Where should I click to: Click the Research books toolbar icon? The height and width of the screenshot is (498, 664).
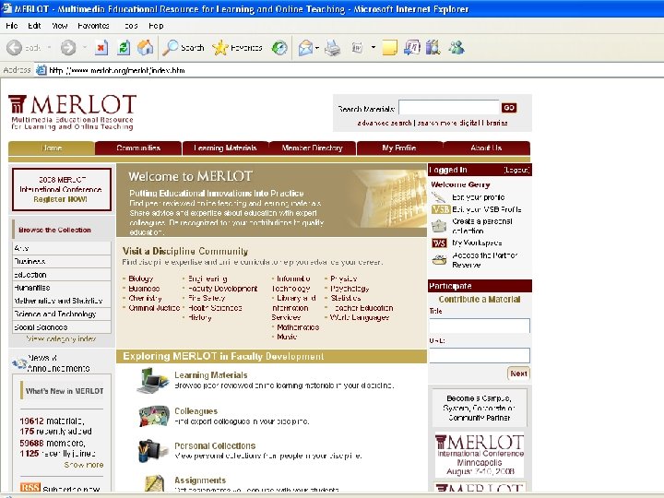433,47
